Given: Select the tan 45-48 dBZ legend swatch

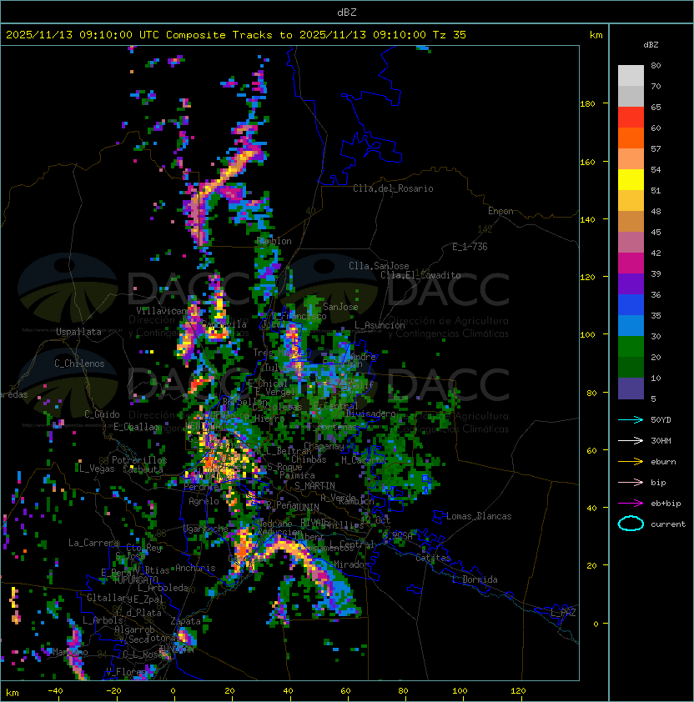Looking at the screenshot, I should [631, 222].
